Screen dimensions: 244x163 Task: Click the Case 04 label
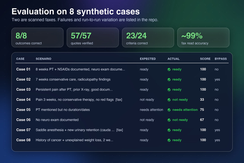(x=23, y=100)
